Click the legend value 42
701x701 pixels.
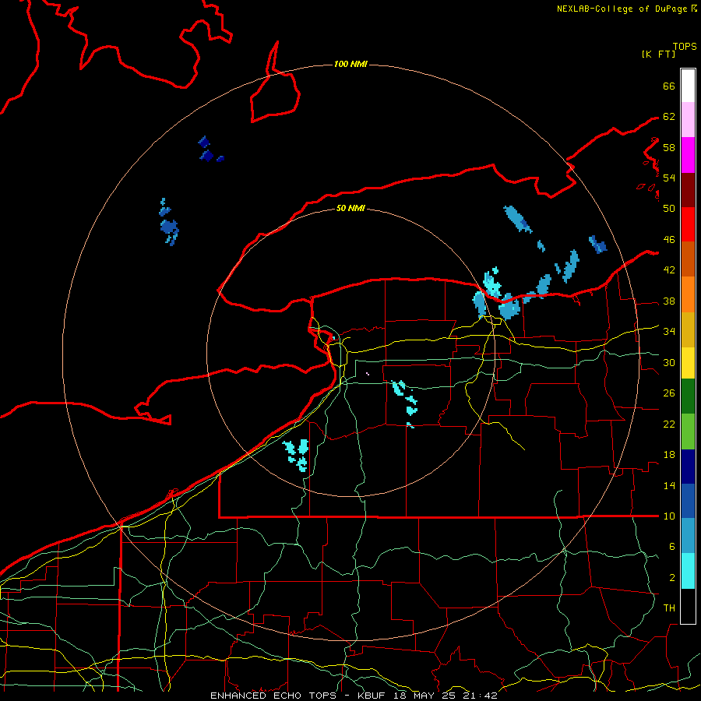[669, 270]
